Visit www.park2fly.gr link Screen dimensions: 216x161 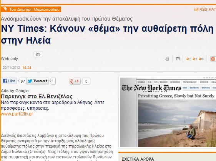[x=17, y=114]
